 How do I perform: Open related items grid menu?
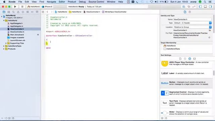(43, 12)
